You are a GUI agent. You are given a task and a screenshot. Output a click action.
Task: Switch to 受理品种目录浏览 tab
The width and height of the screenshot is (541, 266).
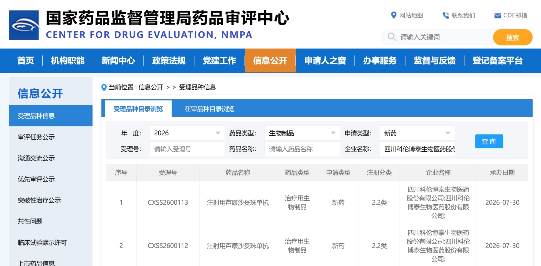138,109
